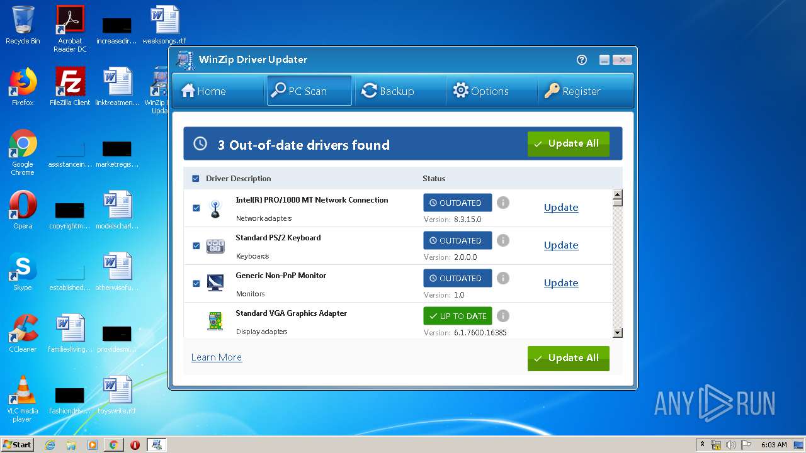This screenshot has height=453, width=806.
Task: Uncheck the Standard PS/2 Keyboard checkbox
Action: point(196,245)
